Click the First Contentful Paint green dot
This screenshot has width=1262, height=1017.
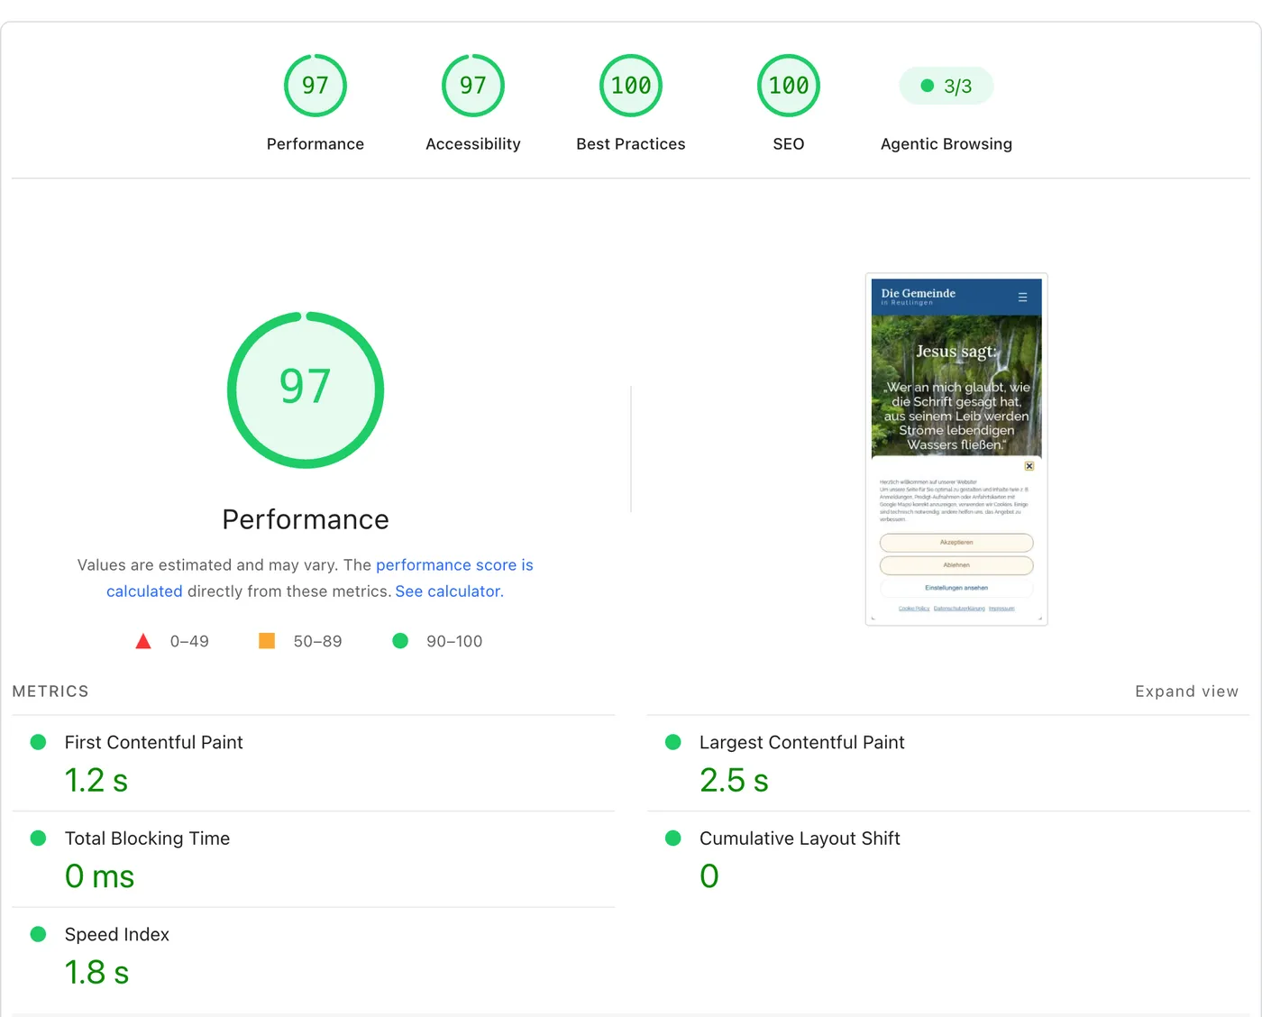pos(38,742)
